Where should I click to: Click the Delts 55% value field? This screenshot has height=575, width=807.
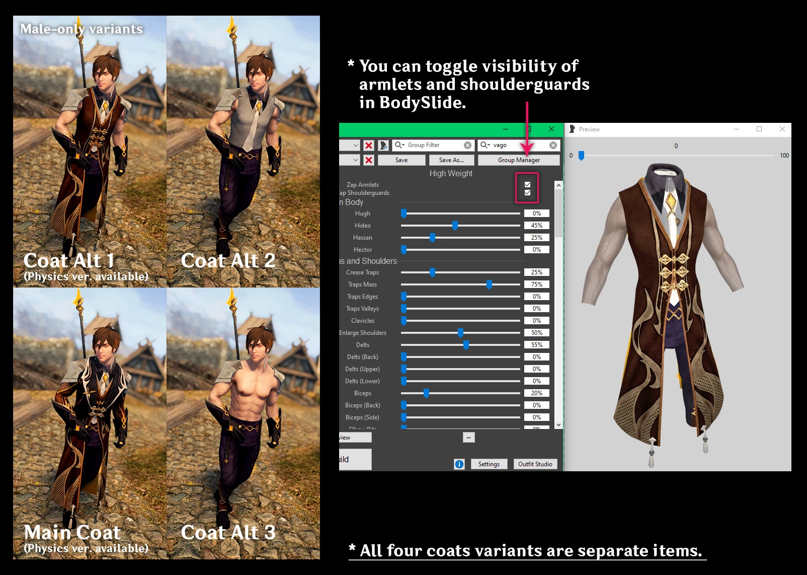(537, 345)
